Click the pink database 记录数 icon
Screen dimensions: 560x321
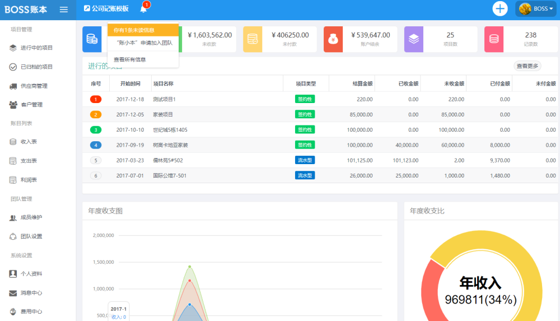coord(494,39)
